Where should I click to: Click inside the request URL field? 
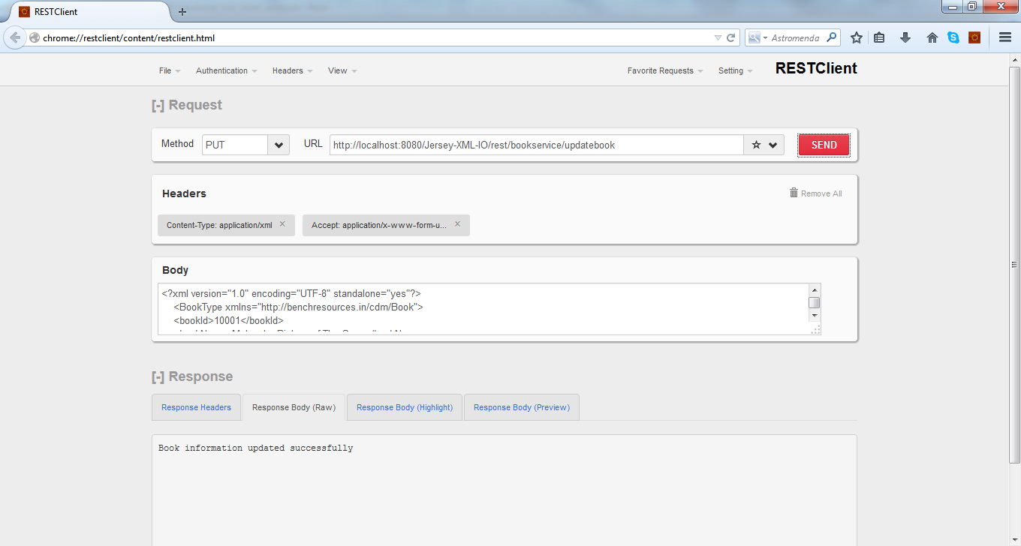pyautogui.click(x=536, y=145)
